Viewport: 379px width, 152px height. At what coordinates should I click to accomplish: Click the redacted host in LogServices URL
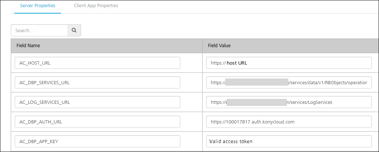256,102
